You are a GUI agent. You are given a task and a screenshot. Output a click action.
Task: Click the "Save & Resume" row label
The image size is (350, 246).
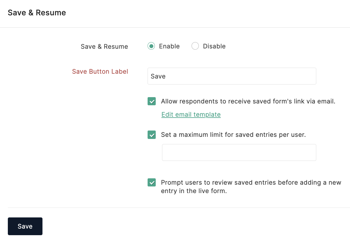[x=104, y=47]
